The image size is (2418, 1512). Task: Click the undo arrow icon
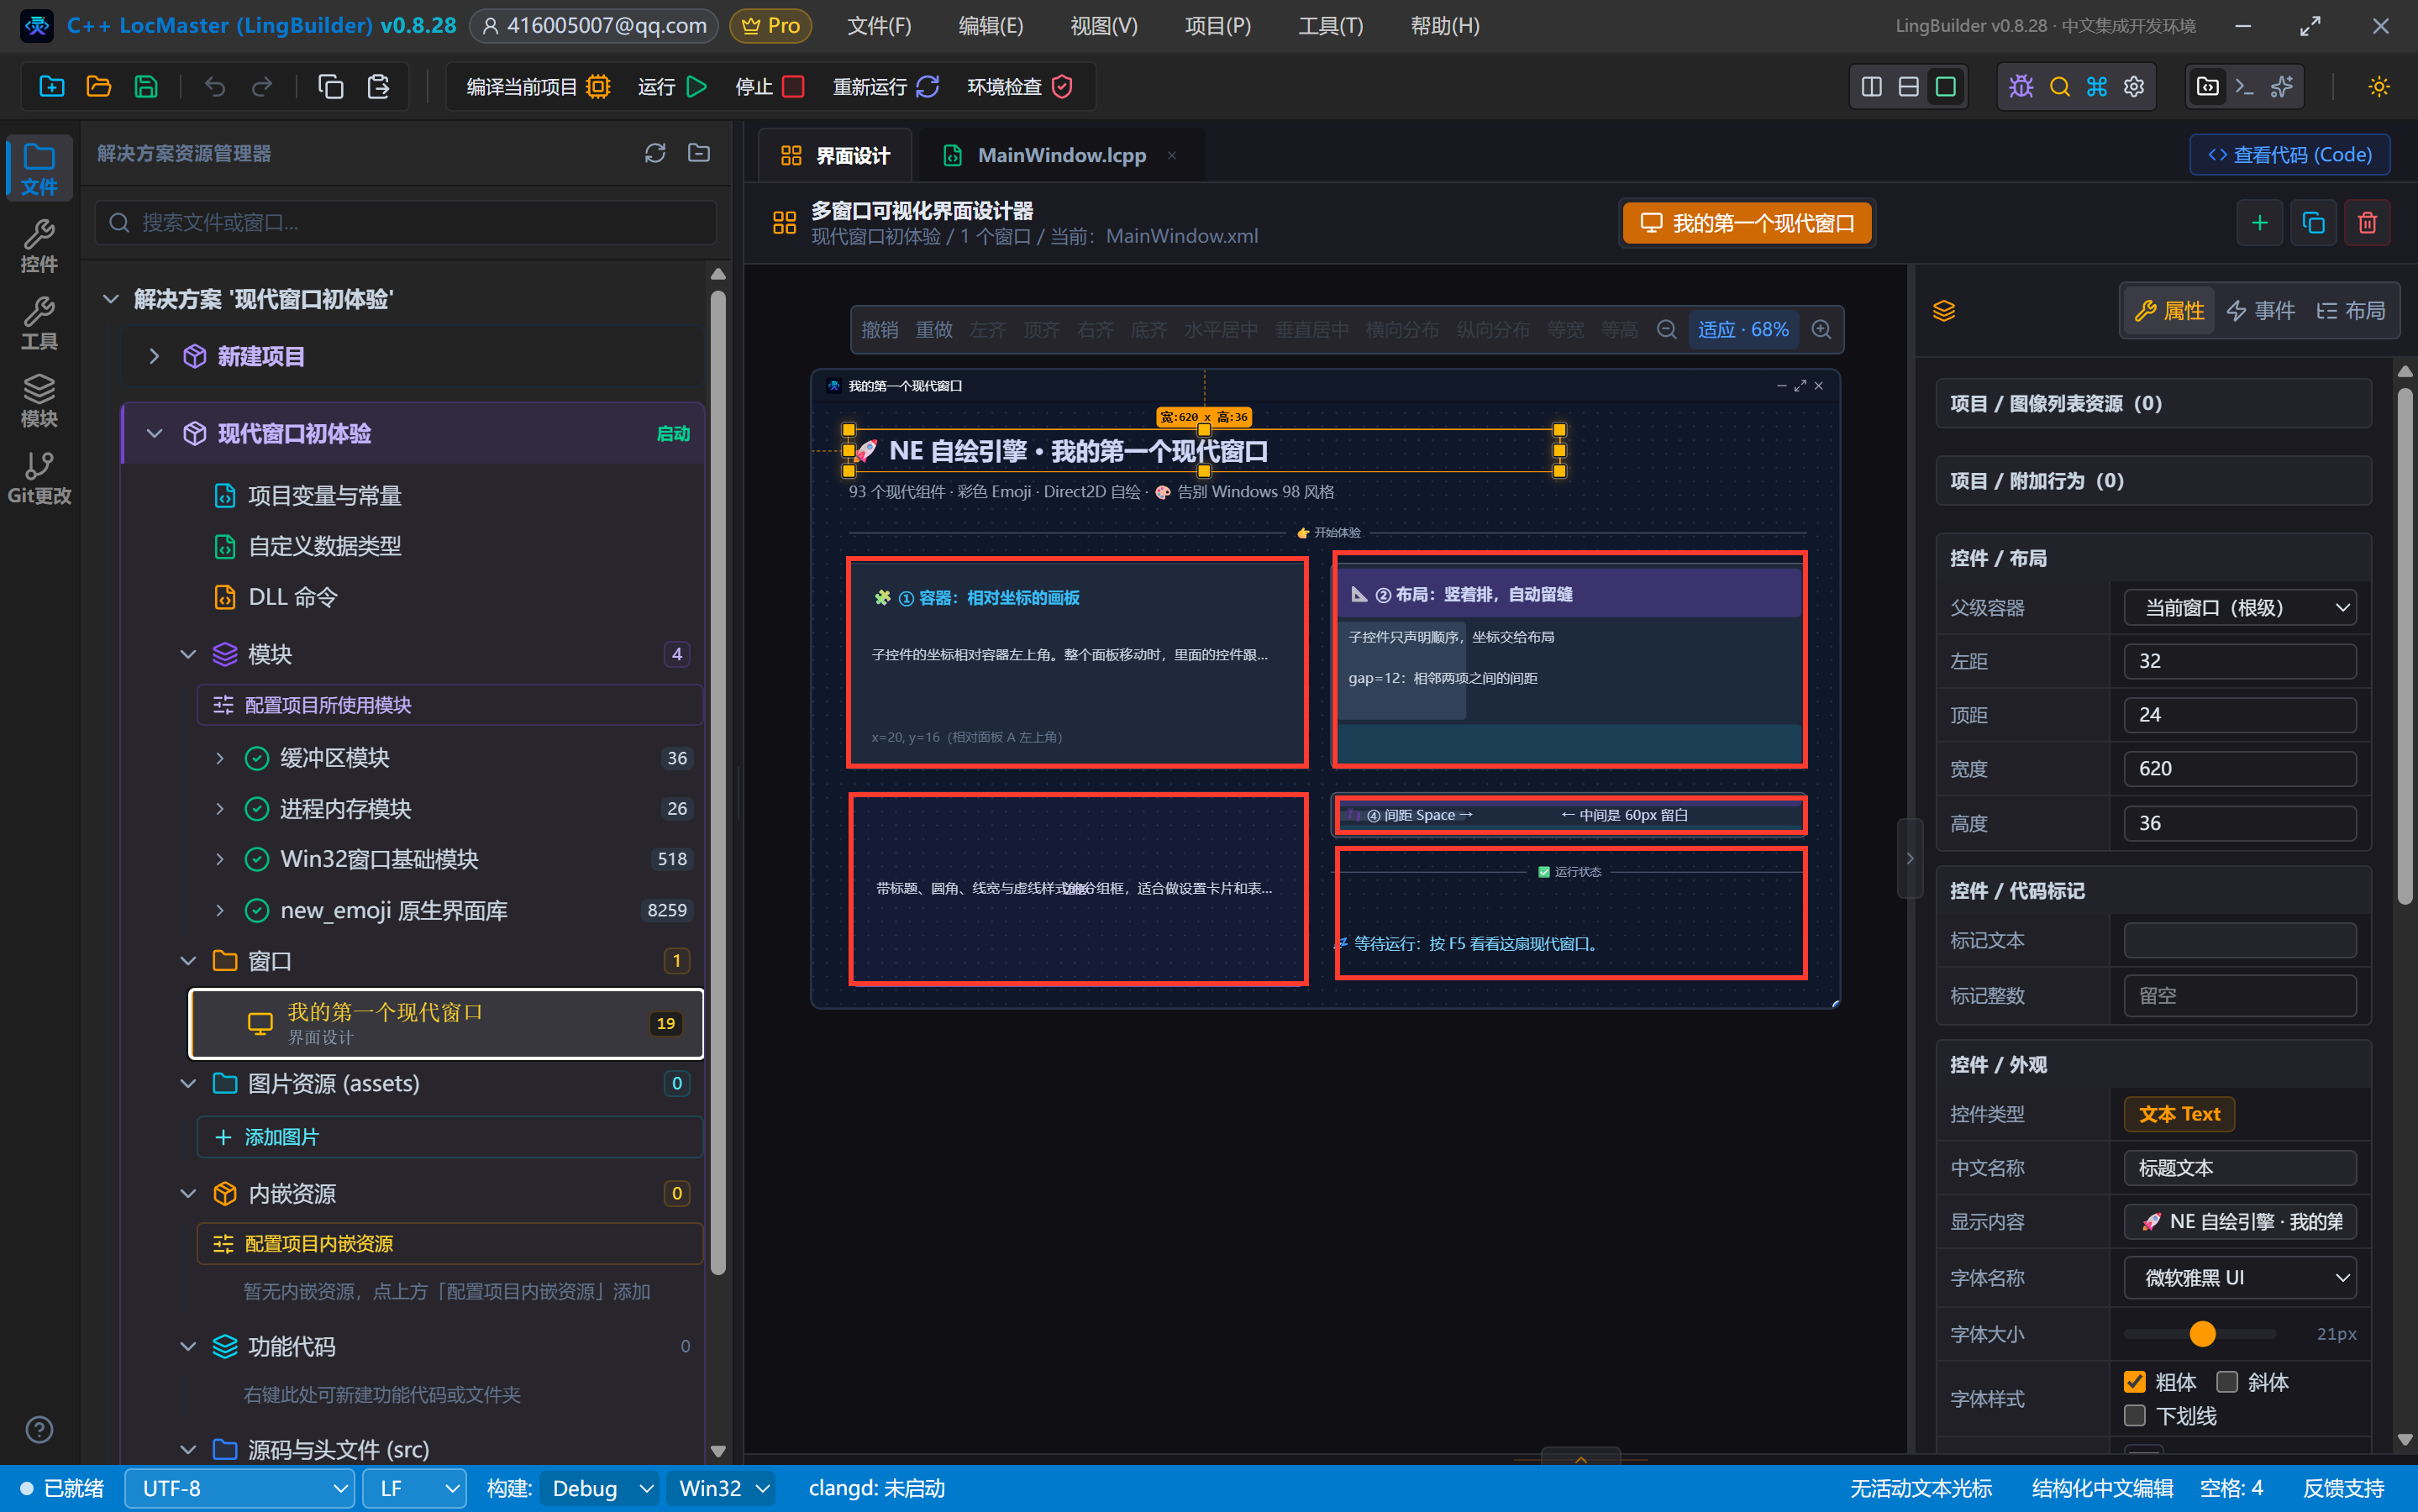pyautogui.click(x=215, y=87)
